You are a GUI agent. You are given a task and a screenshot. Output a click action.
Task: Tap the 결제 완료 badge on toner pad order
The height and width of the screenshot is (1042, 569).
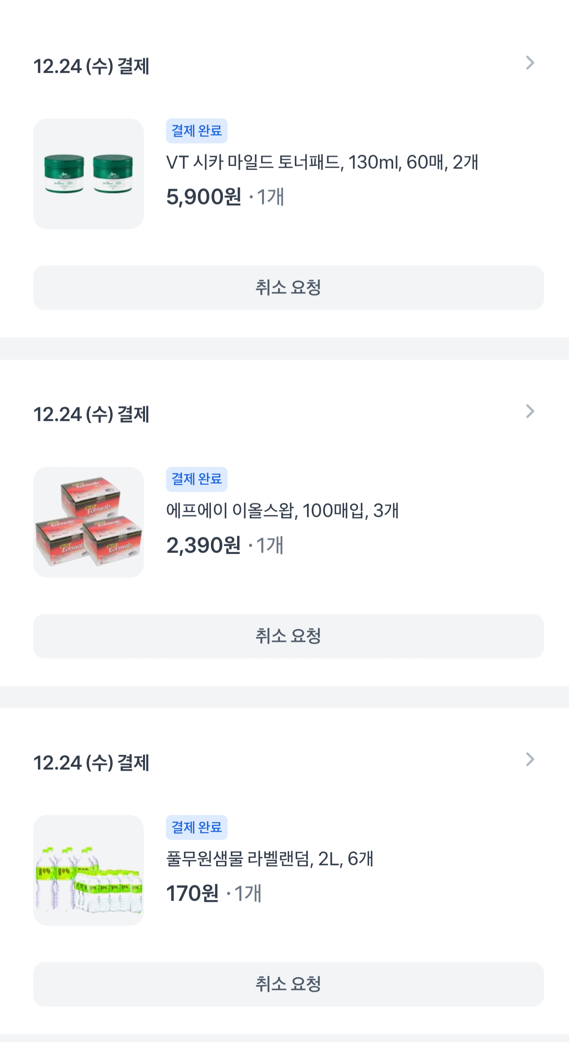tap(196, 131)
